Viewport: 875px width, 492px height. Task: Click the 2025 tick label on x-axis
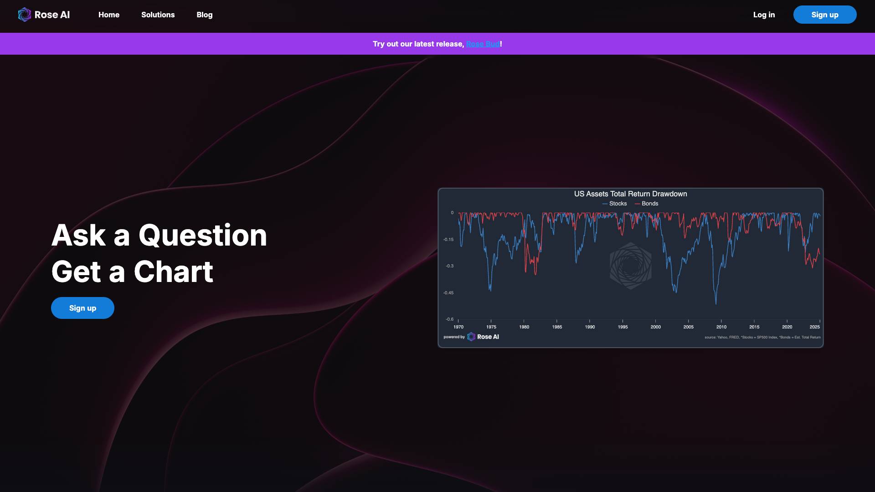(814, 327)
